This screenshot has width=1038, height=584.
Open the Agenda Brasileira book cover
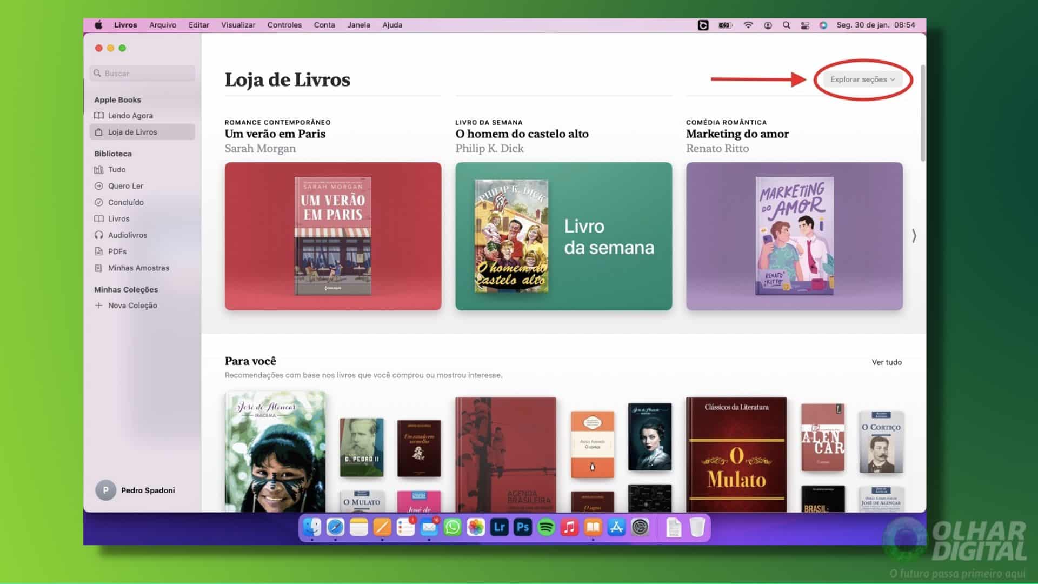coord(505,455)
